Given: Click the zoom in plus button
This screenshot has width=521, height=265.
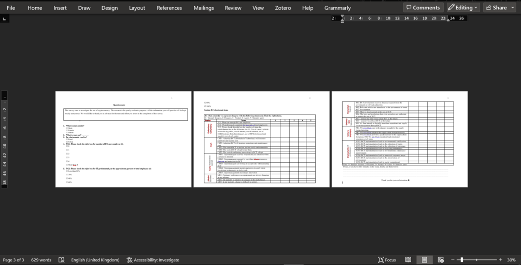Looking at the screenshot, I should [x=500, y=260].
